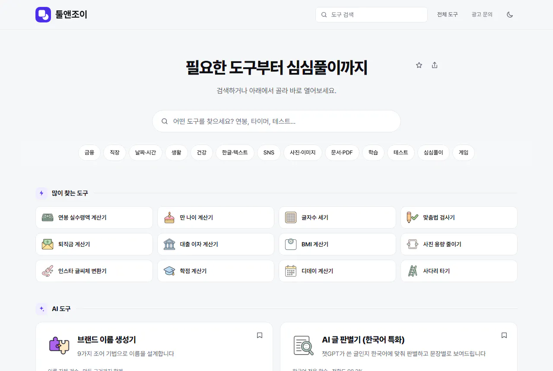The height and width of the screenshot is (371, 553).
Task: Click the 툴앤조이 purple logo icon
Action: (x=43, y=15)
